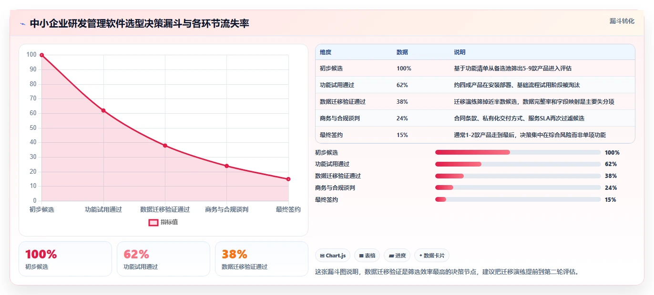The height and width of the screenshot is (295, 654).
Task: Click the red 指标值 legend swatch
Action: click(153, 222)
